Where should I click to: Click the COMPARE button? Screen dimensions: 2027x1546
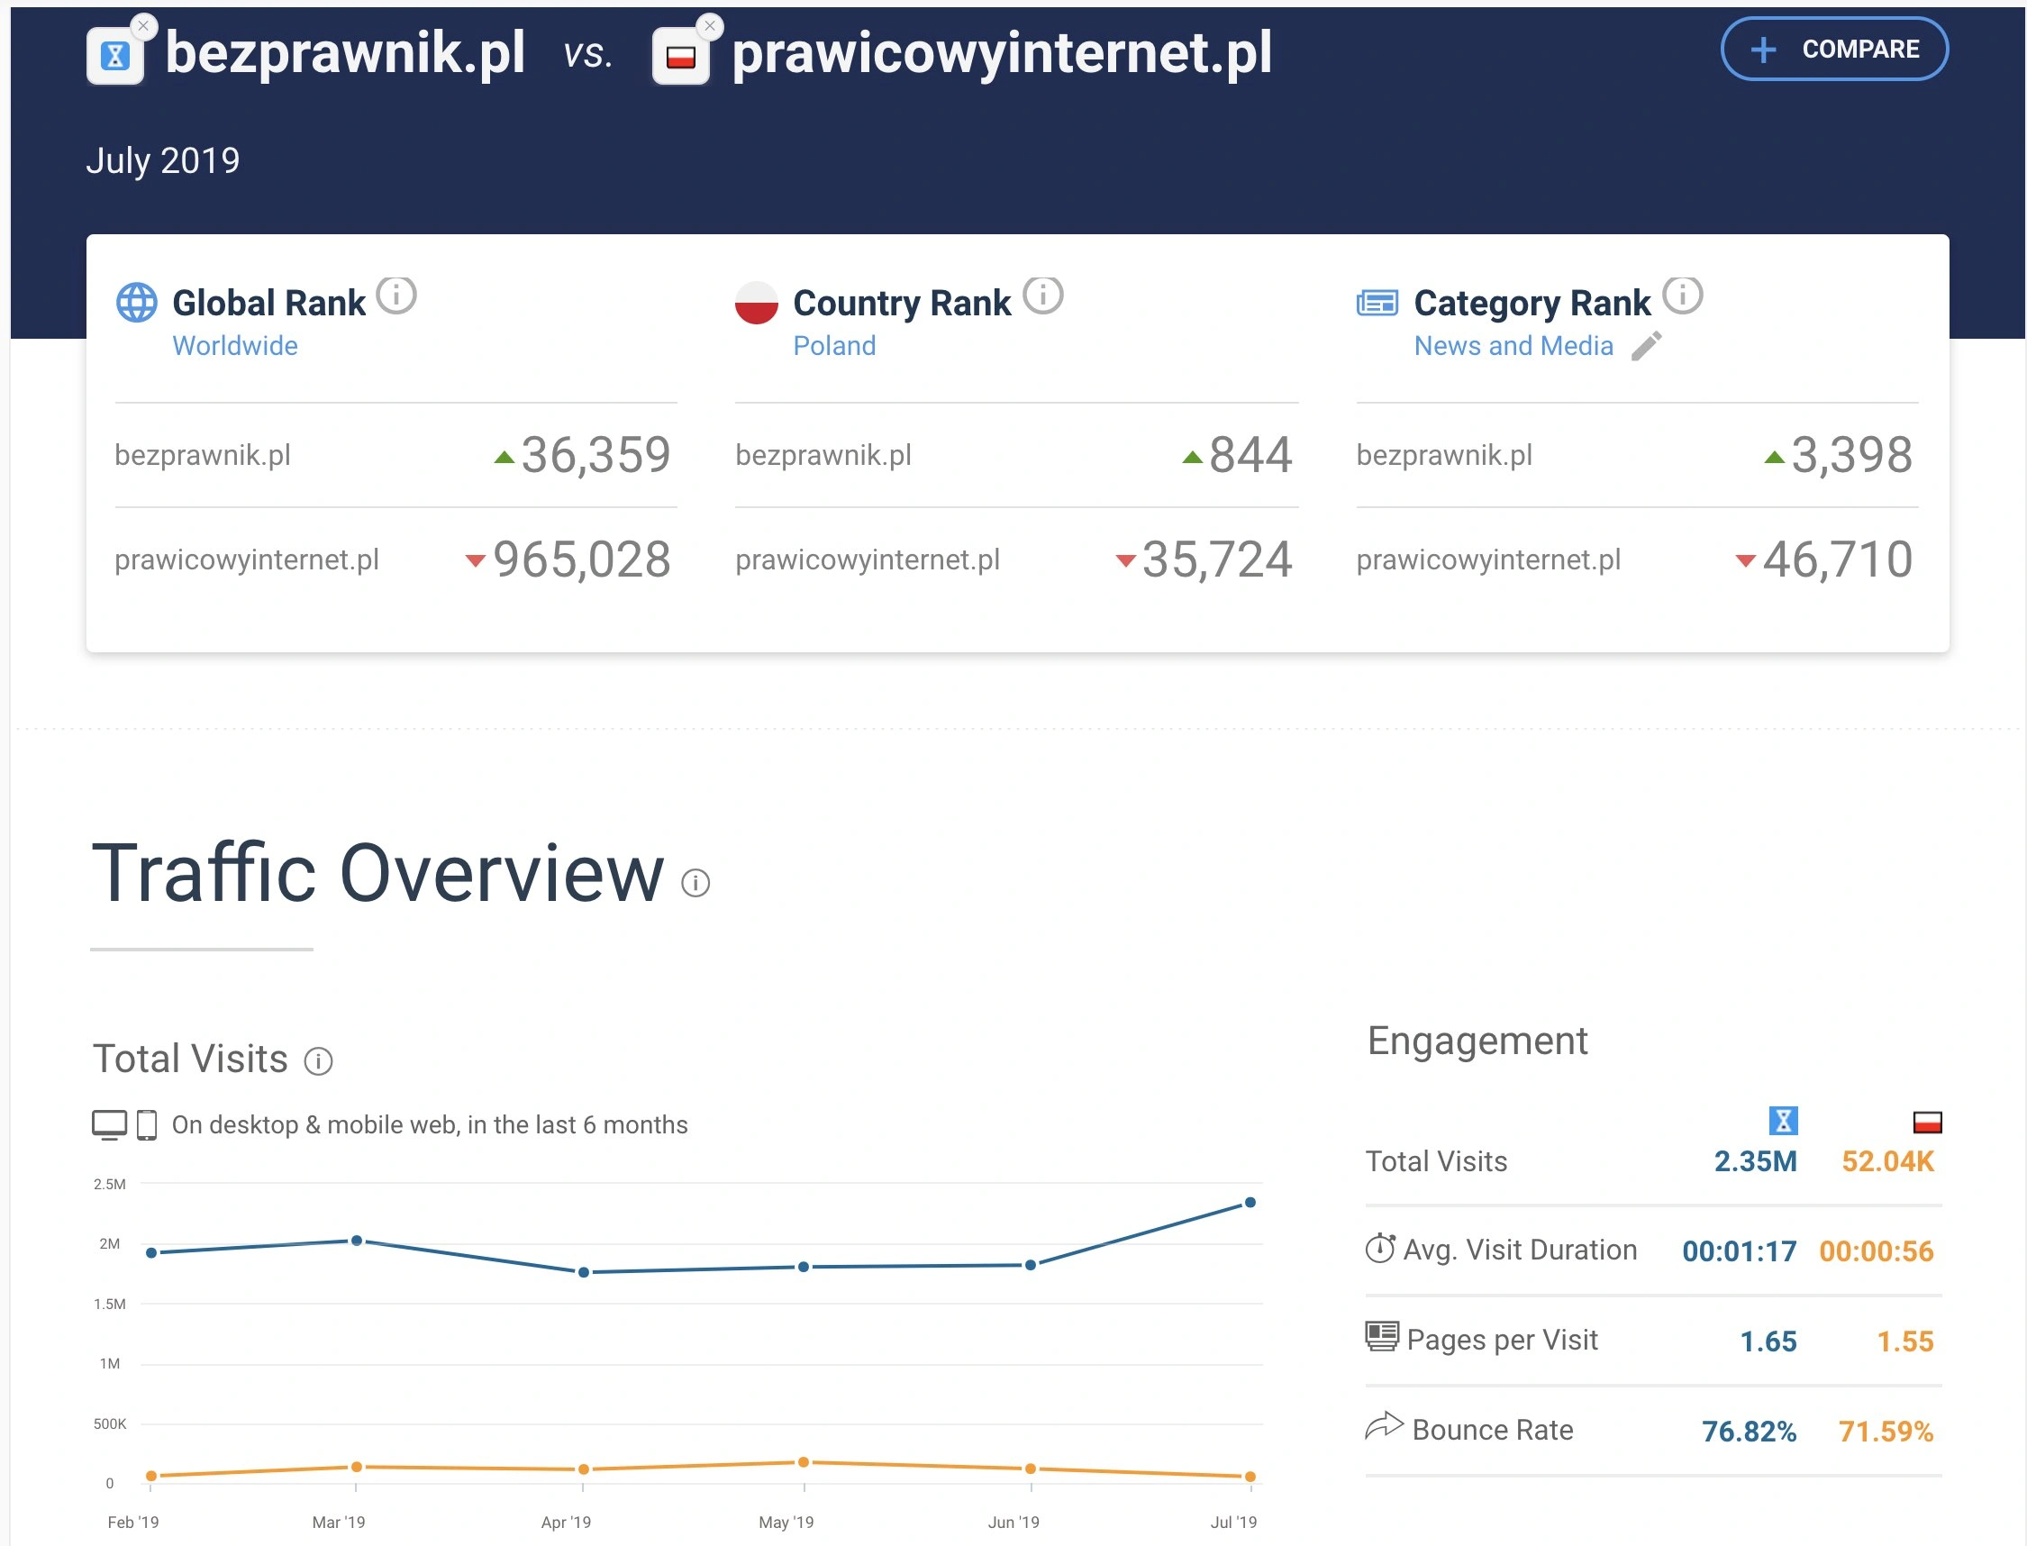click(1834, 49)
